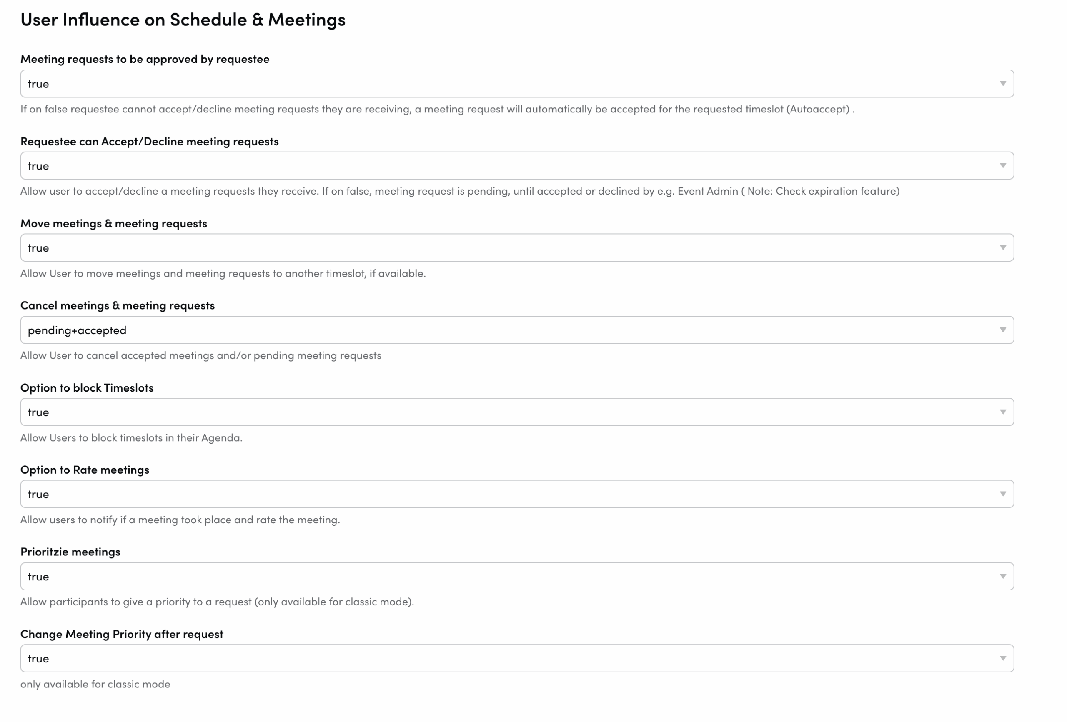Open 'Option to block Timeslots' dropdown
Viewport: 1067px width, 722px height.
coord(517,412)
